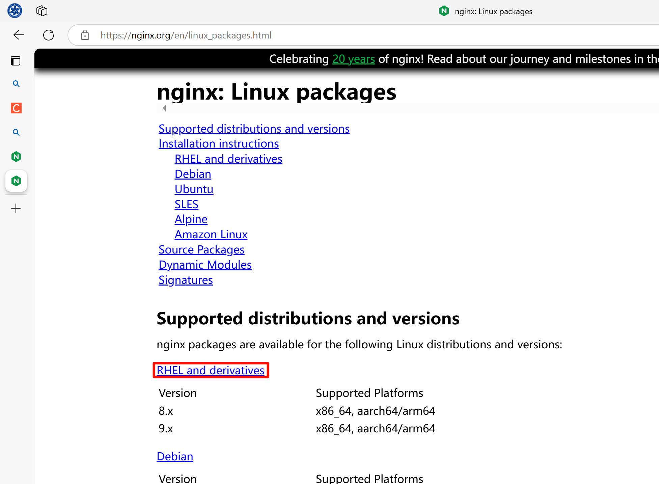Open the '20 years' banner link
659x484 pixels.
tap(353, 59)
